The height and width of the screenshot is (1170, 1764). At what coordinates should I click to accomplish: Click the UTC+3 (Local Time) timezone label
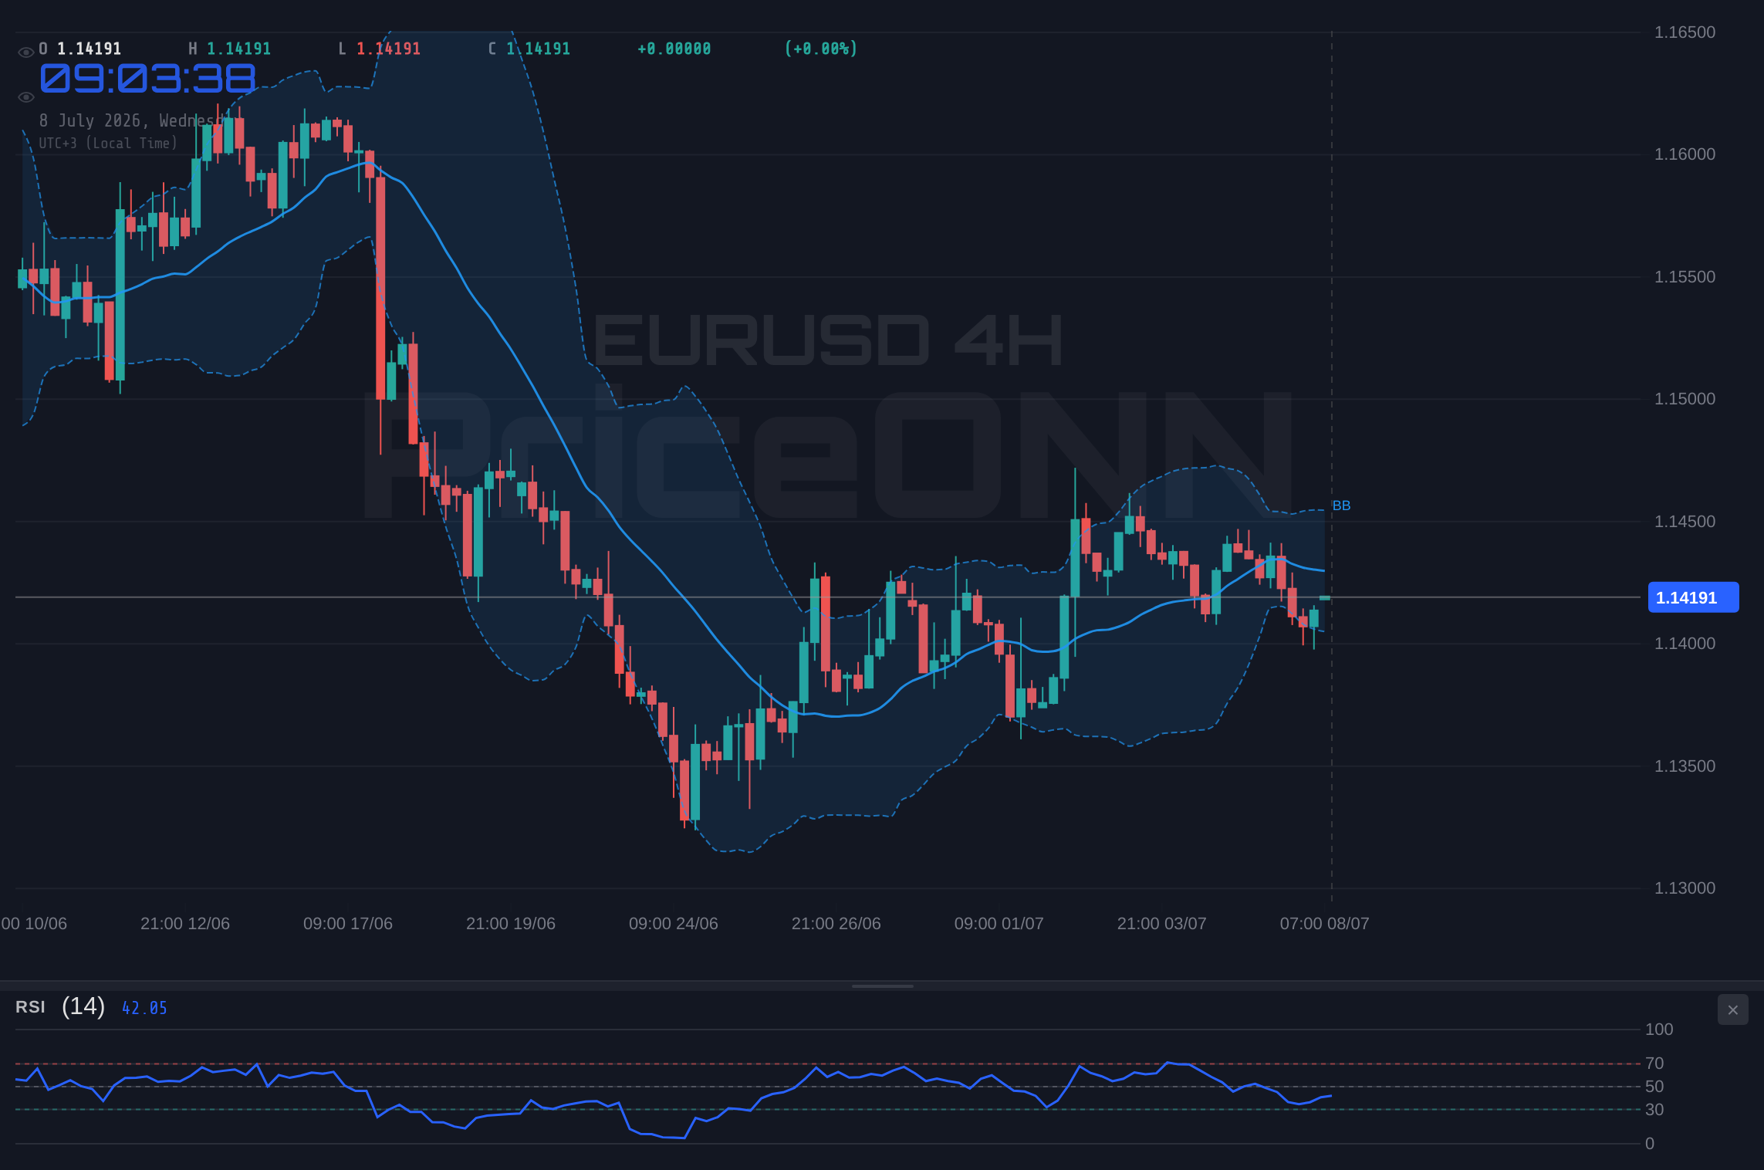(x=108, y=144)
